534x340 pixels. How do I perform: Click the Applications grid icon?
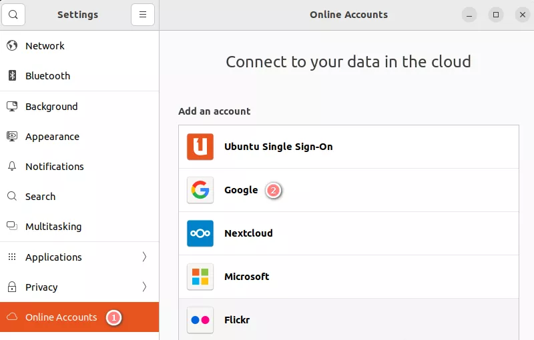tap(12, 257)
